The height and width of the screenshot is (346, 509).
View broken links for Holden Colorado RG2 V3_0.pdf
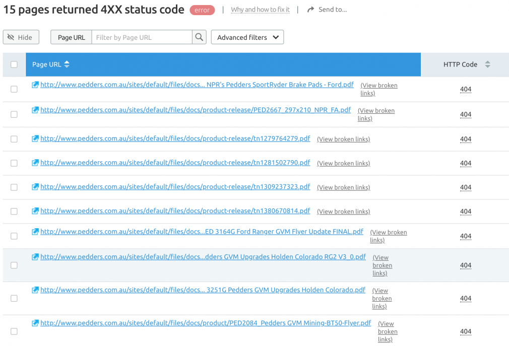coord(383,265)
